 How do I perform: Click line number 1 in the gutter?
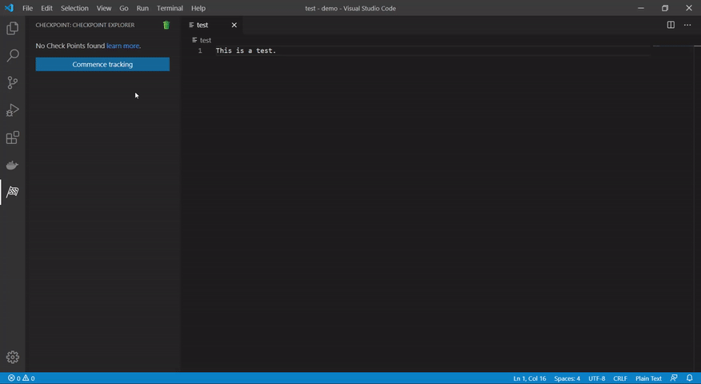point(200,50)
